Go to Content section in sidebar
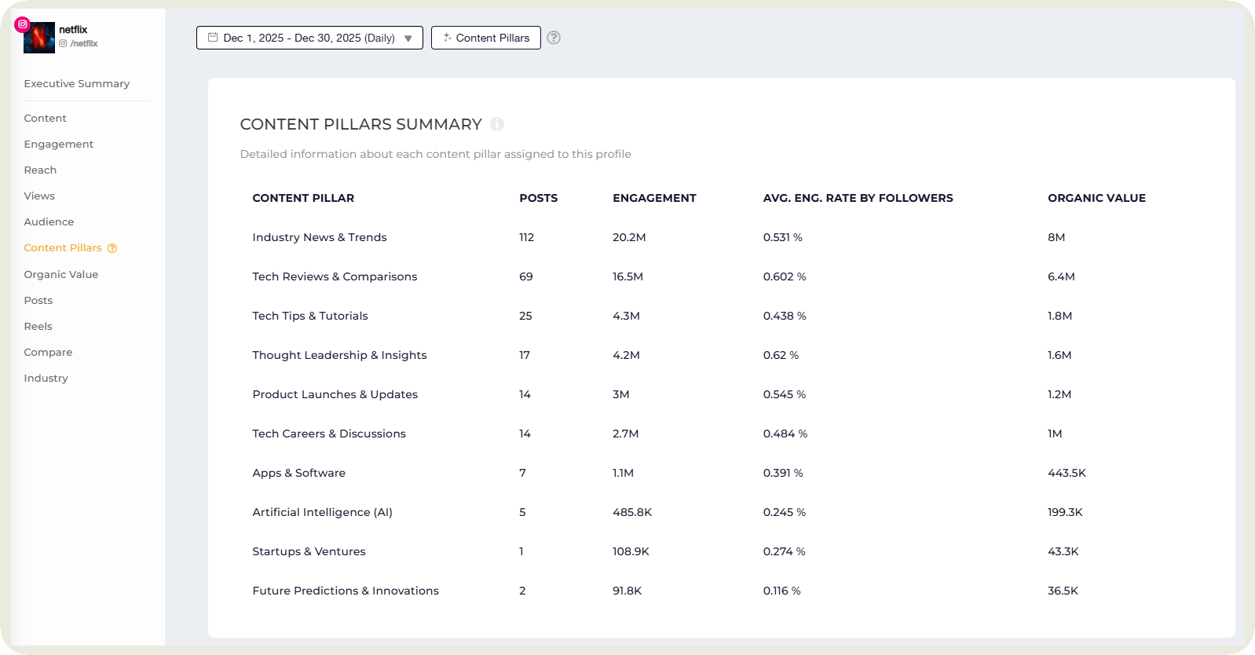The image size is (1255, 655). [46, 119]
